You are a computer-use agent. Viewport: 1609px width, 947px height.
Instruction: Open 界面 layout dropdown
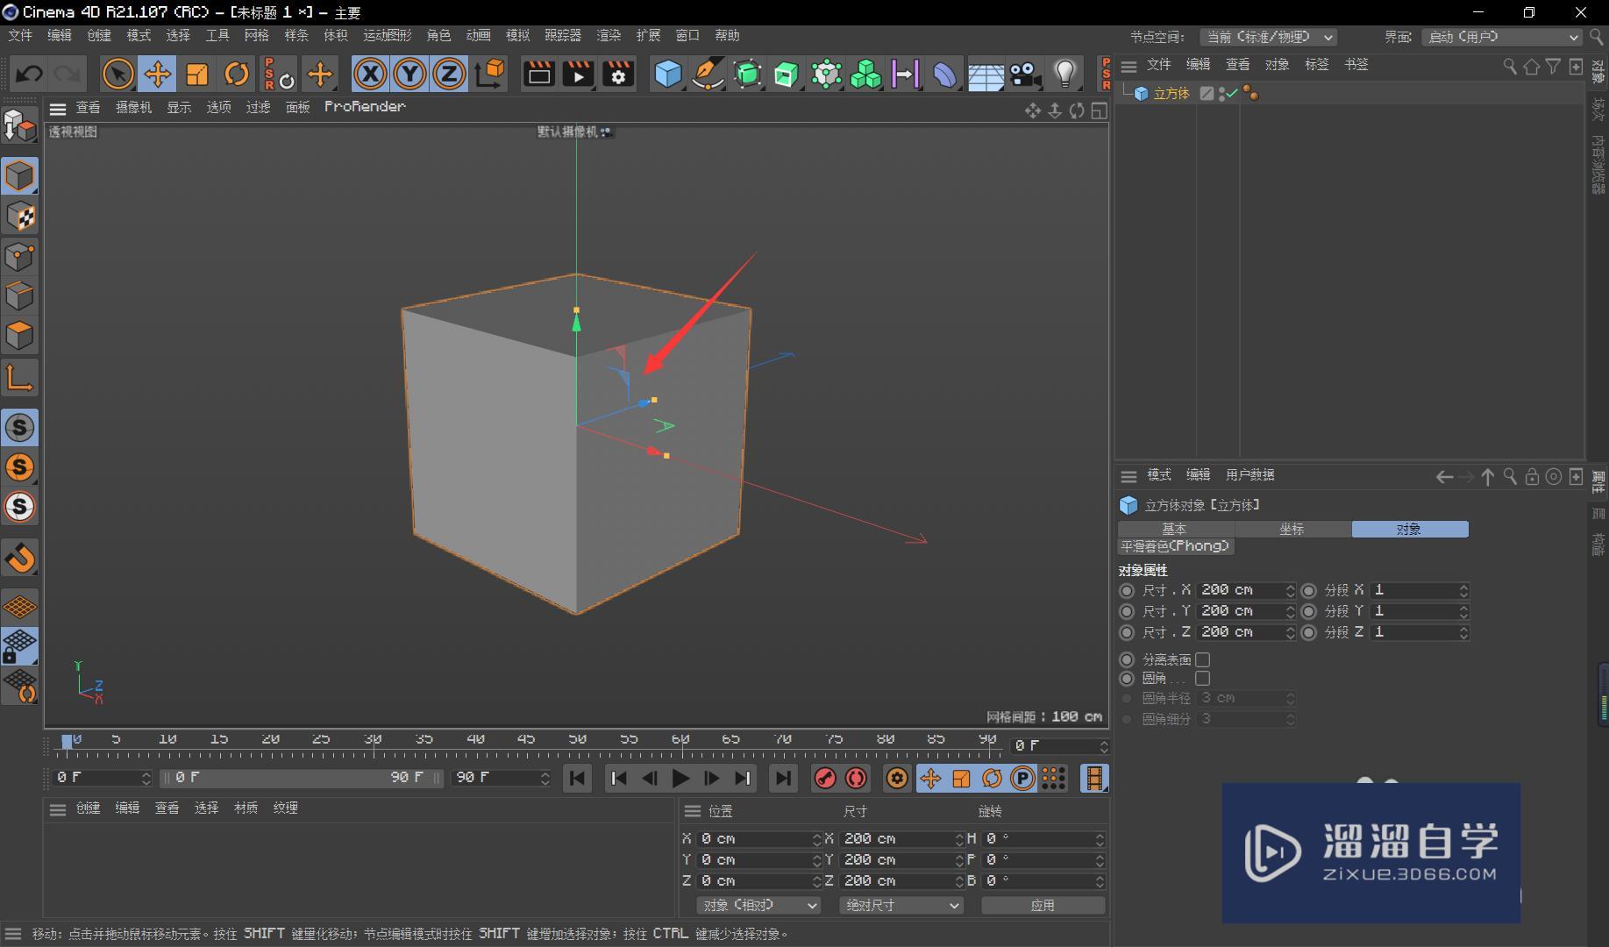(x=1500, y=37)
